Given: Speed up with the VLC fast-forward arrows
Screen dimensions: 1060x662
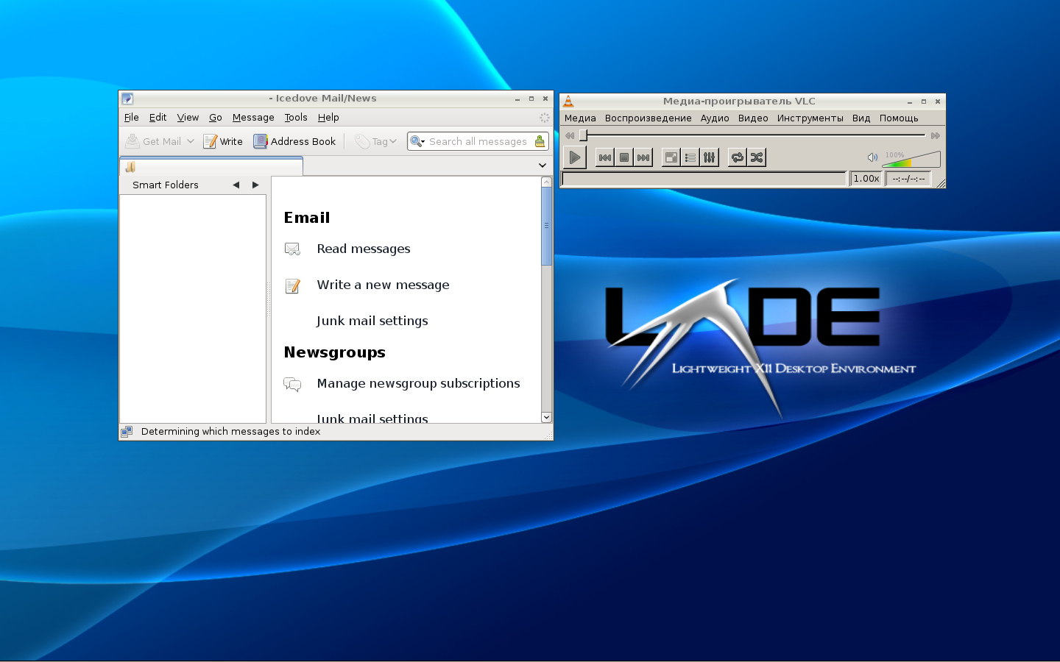Looking at the screenshot, I should pos(936,135).
